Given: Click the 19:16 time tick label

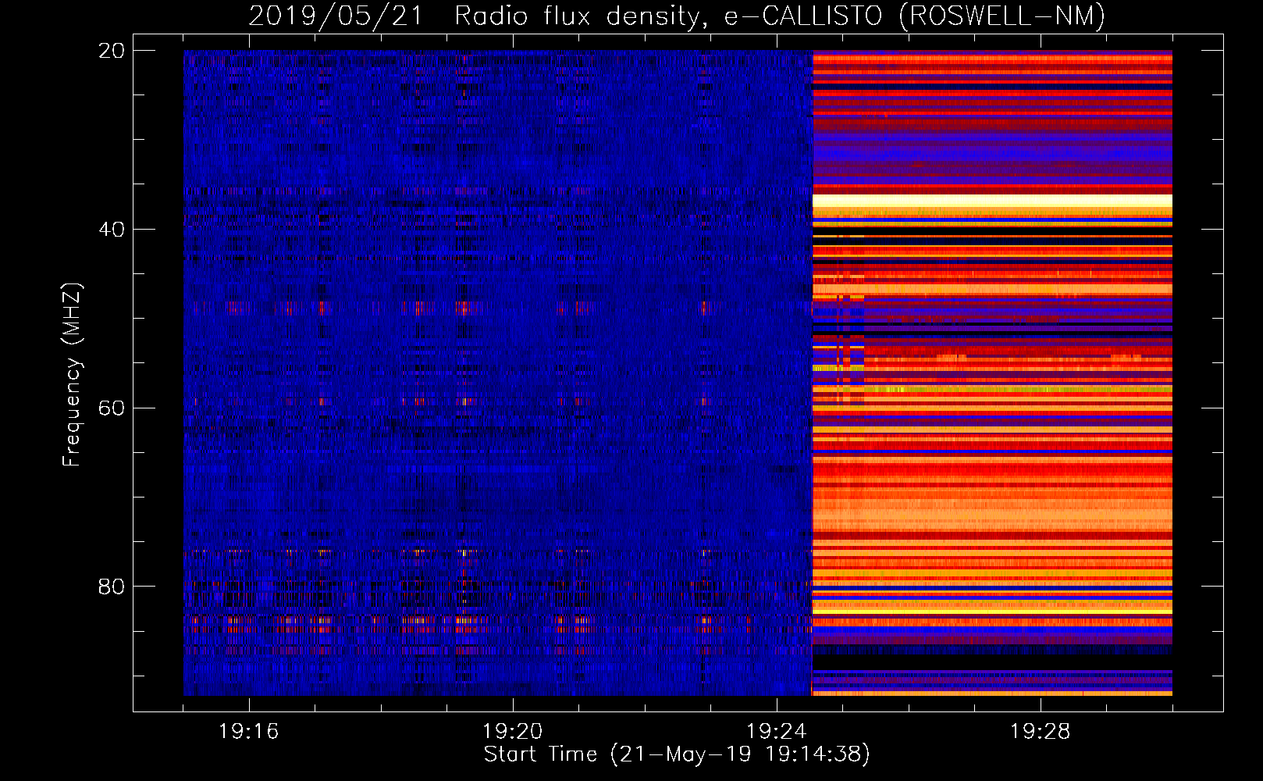Looking at the screenshot, I should point(248,732).
